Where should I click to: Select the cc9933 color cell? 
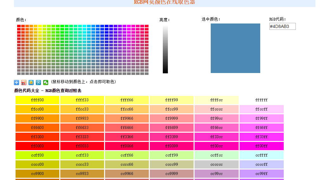point(82,174)
